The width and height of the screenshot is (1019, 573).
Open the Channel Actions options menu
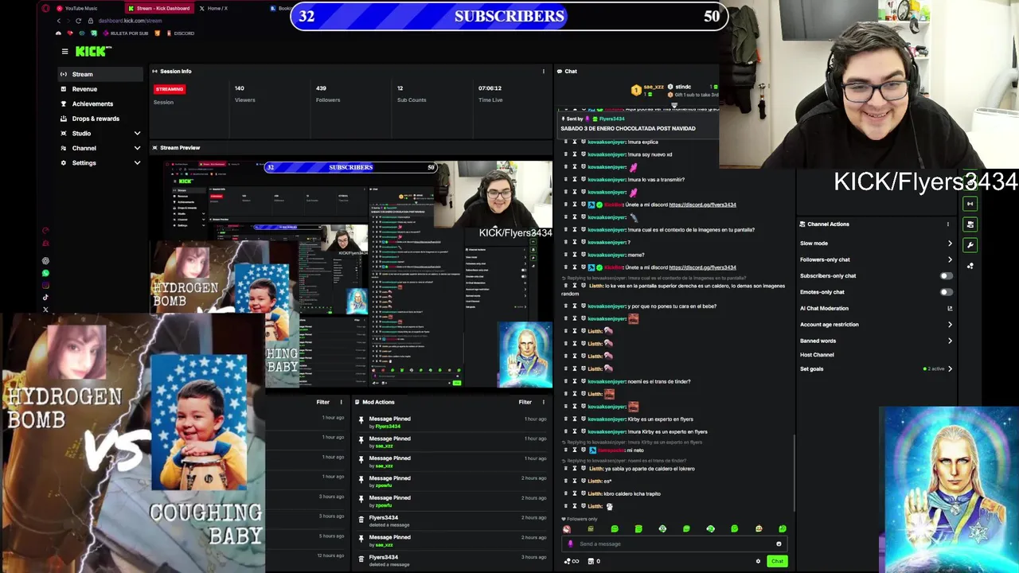tap(947, 224)
